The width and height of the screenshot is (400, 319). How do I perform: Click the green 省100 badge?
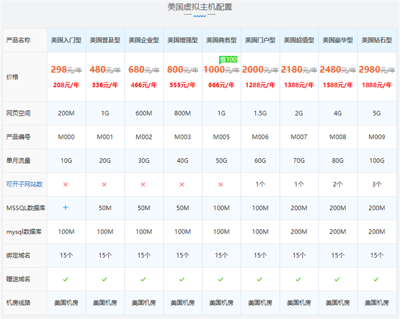(228, 59)
